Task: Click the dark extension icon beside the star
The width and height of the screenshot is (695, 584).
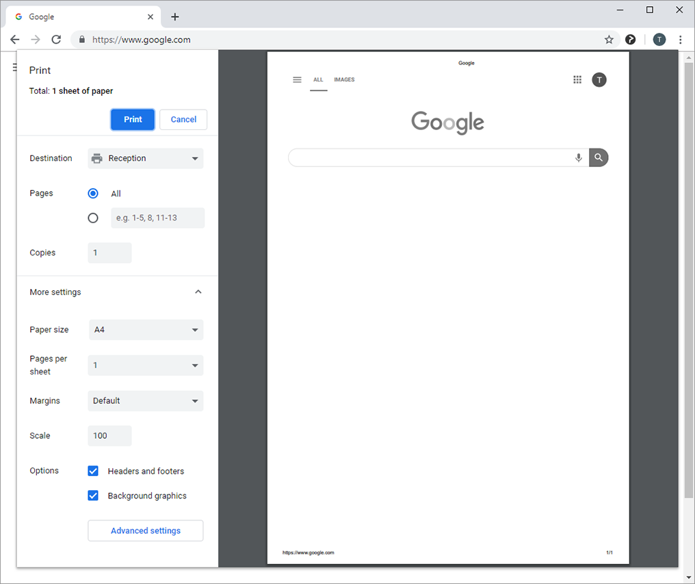Action: click(631, 40)
